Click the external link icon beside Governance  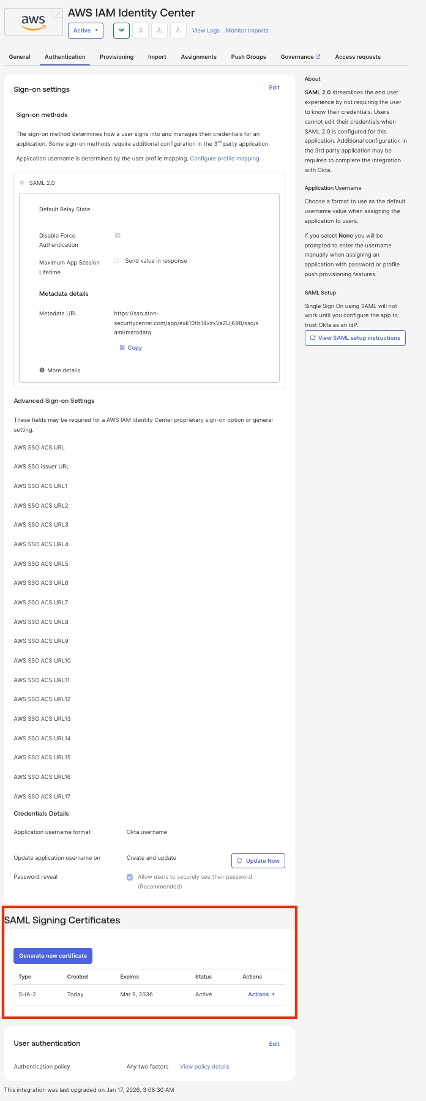318,56
